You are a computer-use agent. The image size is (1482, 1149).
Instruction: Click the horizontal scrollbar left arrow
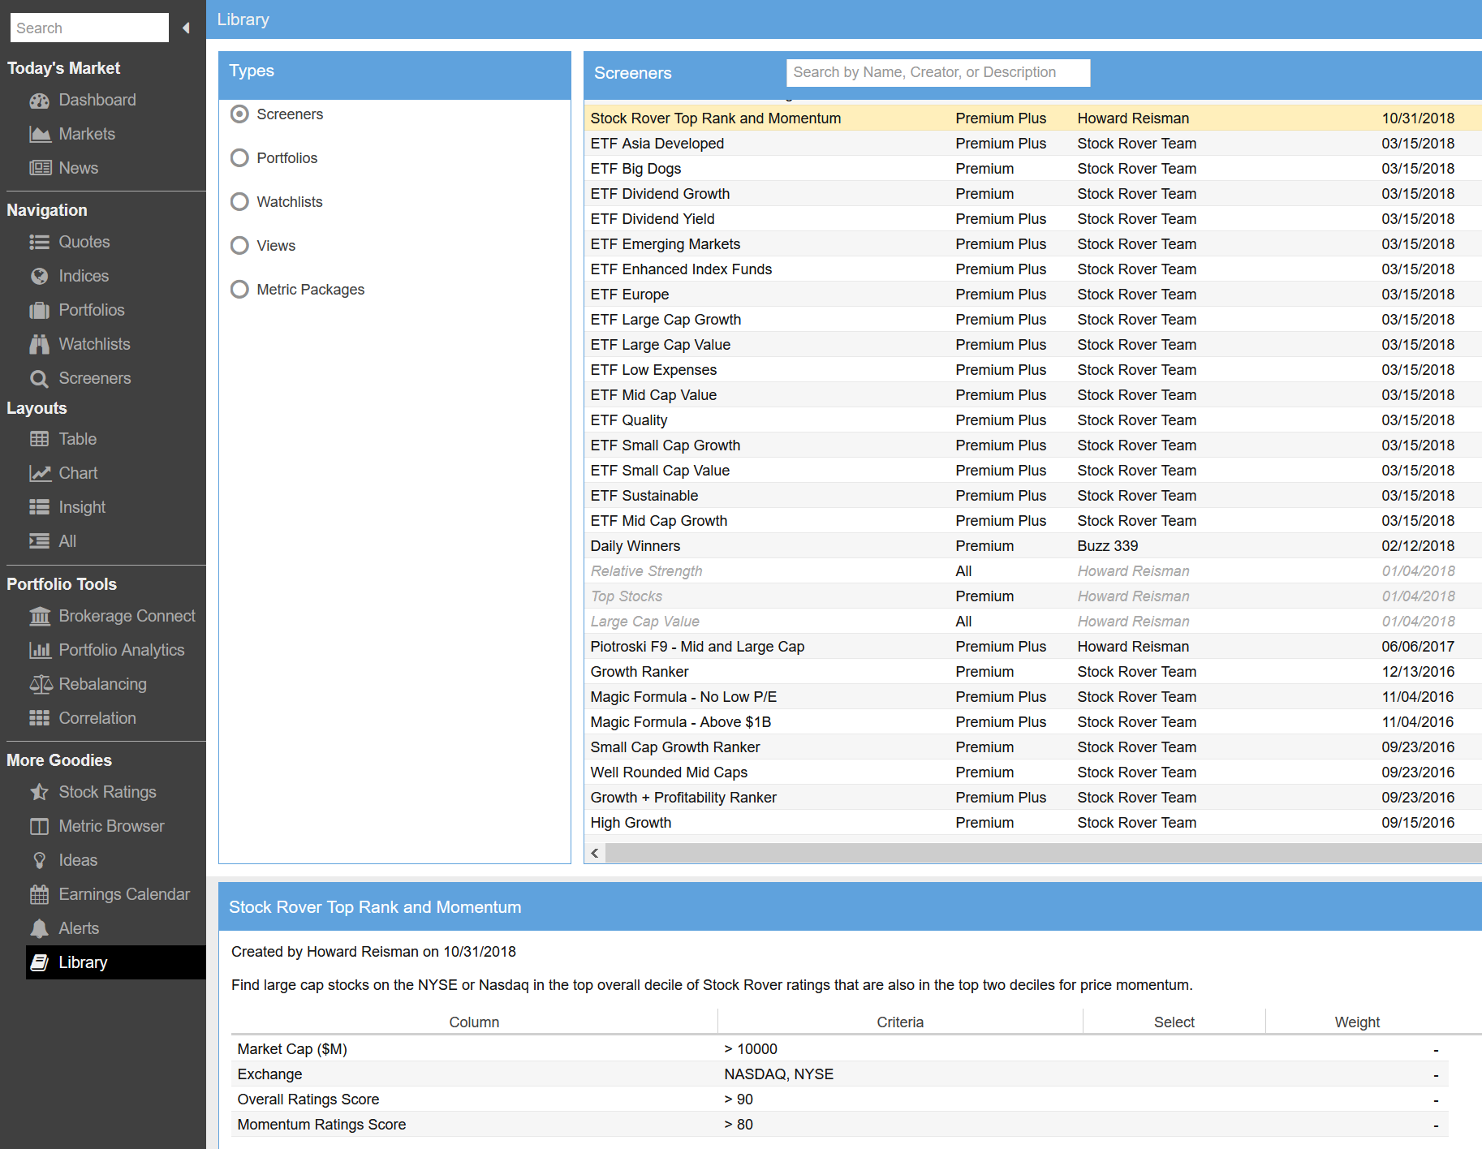tap(595, 853)
